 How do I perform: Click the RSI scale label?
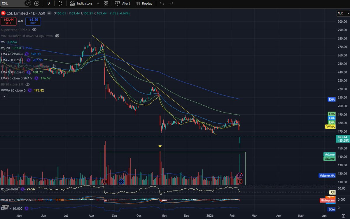pyautogui.click(x=332, y=193)
